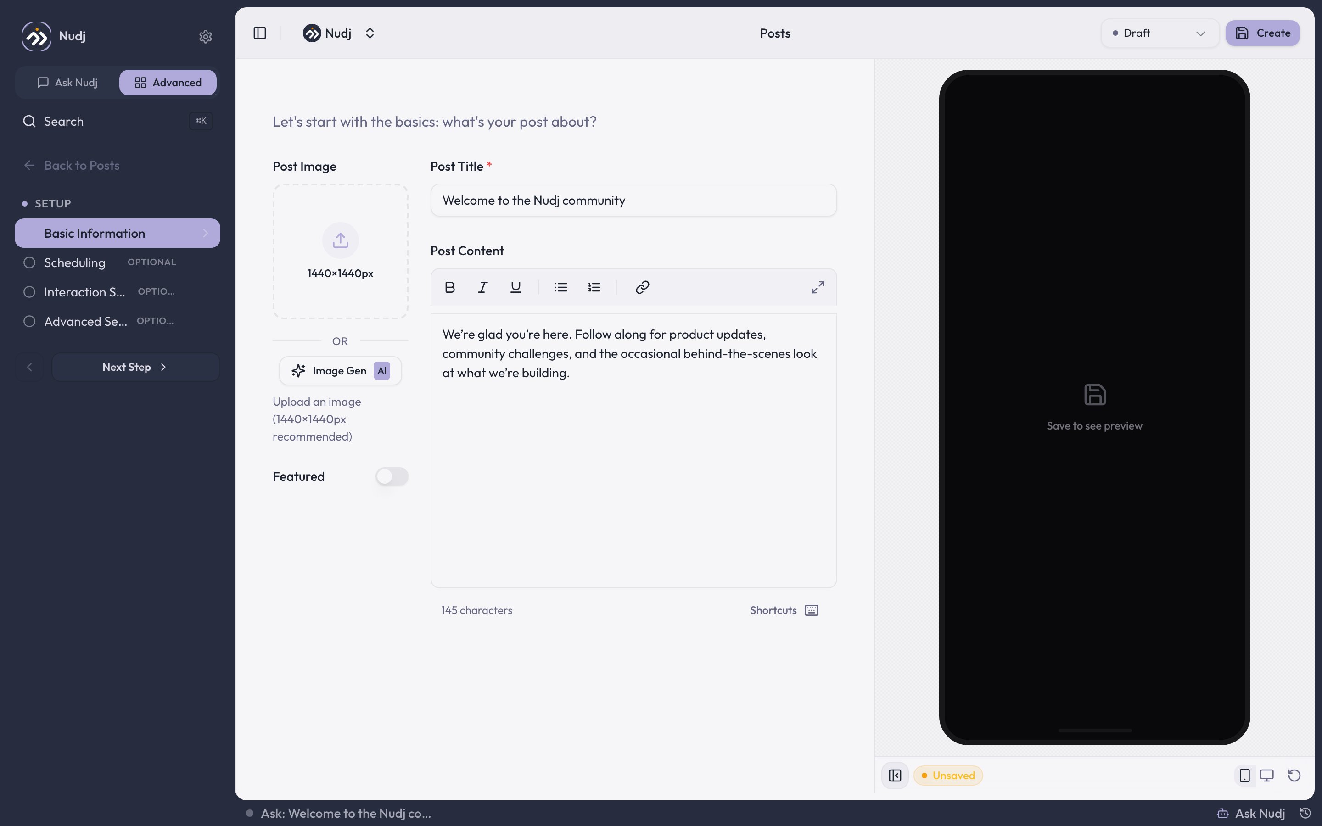This screenshot has height=826, width=1322.
Task: Open the history icon in bottom bar
Action: click(x=1305, y=814)
